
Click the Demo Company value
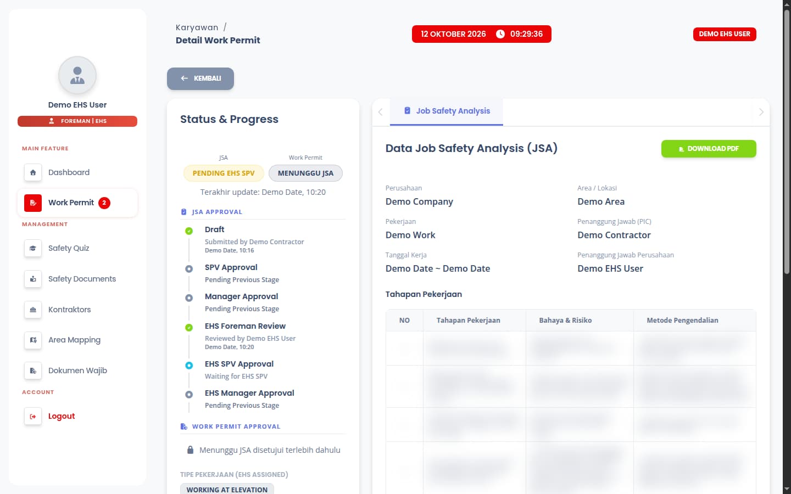click(x=419, y=202)
